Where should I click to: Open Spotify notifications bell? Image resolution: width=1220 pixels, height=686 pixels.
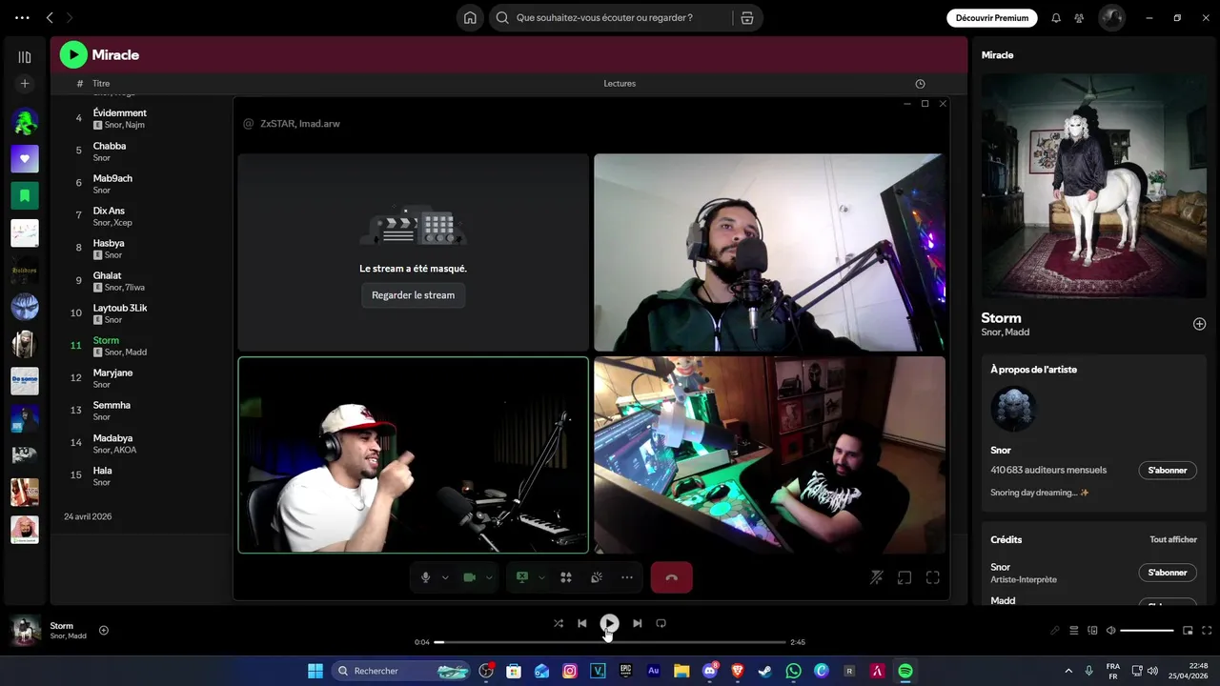tap(1056, 18)
